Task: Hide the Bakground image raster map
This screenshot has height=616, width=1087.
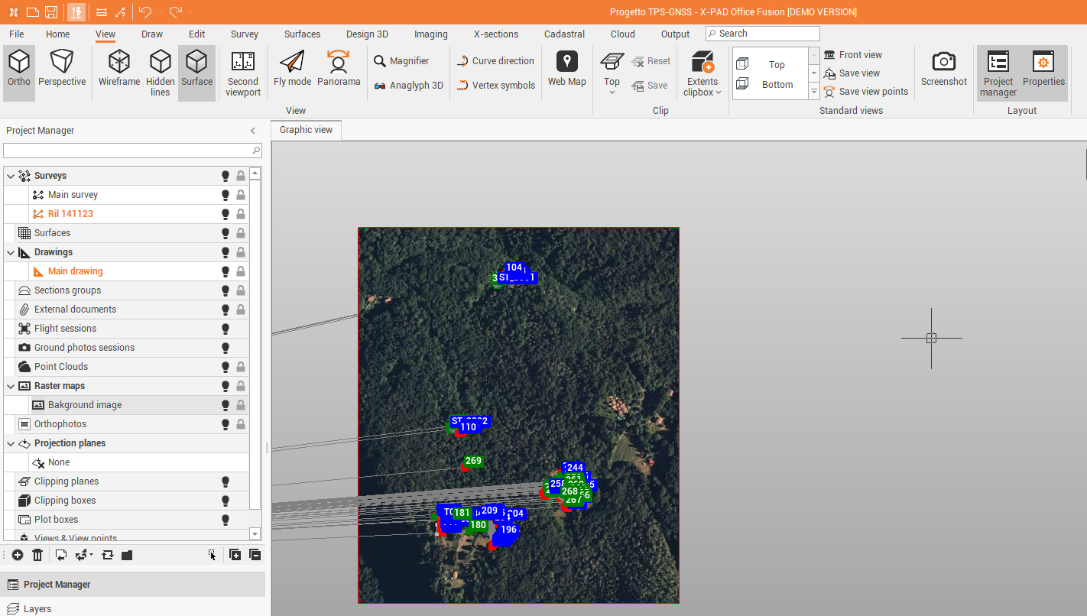Action: [x=226, y=405]
